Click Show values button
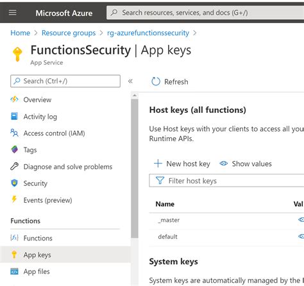This screenshot has height=286, width=304. pos(246,164)
